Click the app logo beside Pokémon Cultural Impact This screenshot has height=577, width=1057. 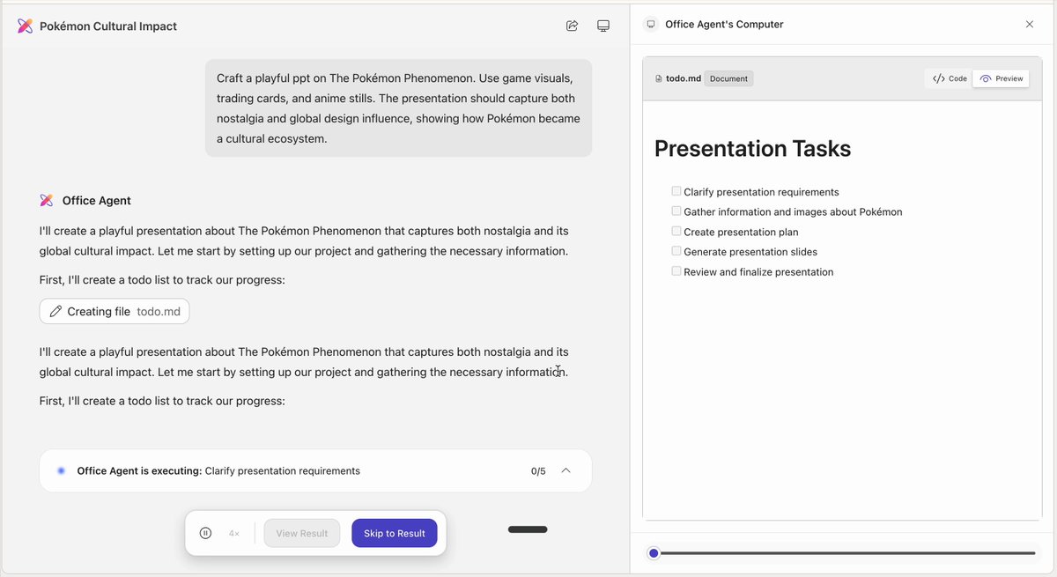coord(26,26)
